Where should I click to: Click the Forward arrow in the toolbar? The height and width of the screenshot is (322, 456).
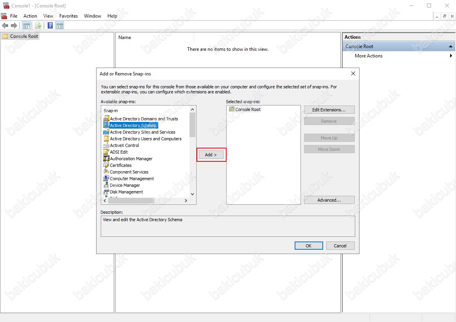(14, 26)
